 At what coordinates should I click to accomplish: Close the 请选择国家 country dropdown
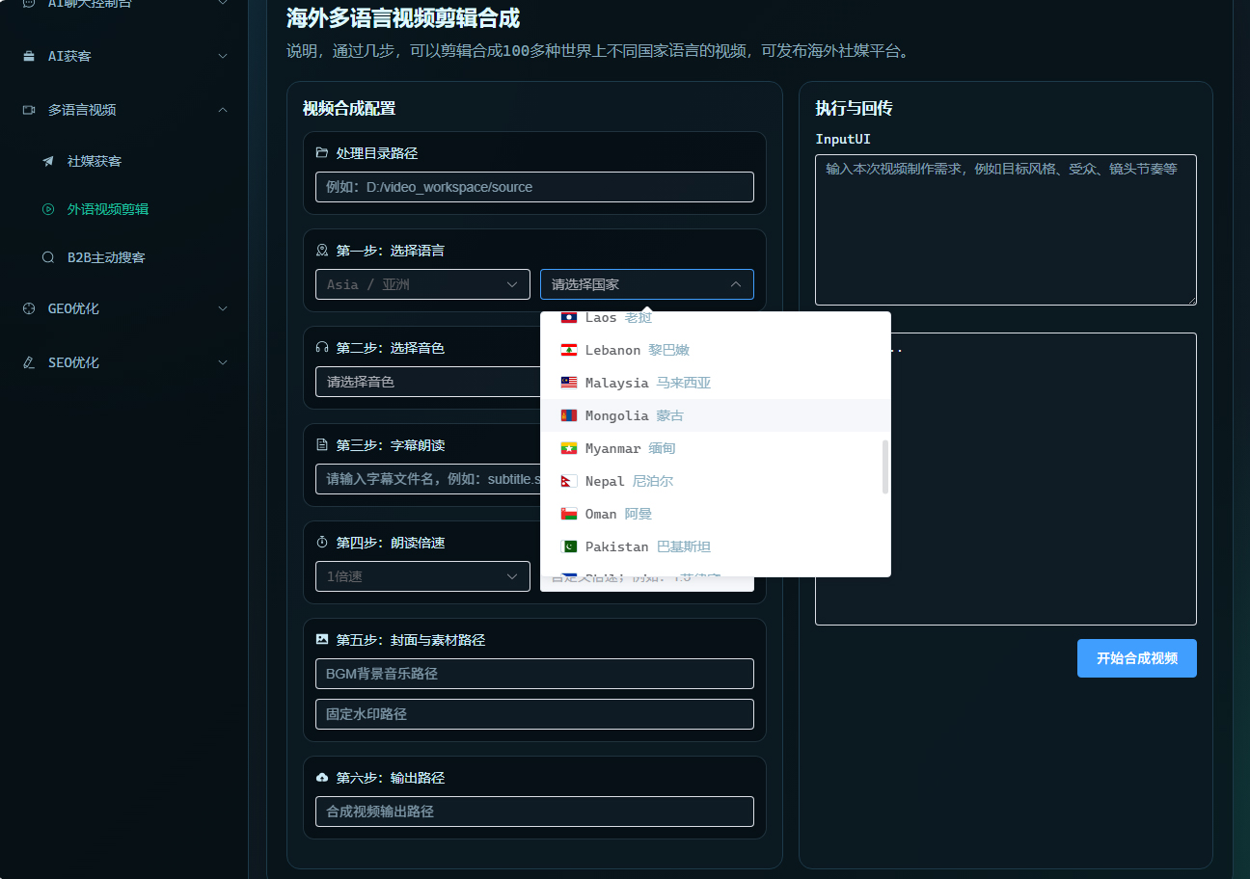(647, 284)
